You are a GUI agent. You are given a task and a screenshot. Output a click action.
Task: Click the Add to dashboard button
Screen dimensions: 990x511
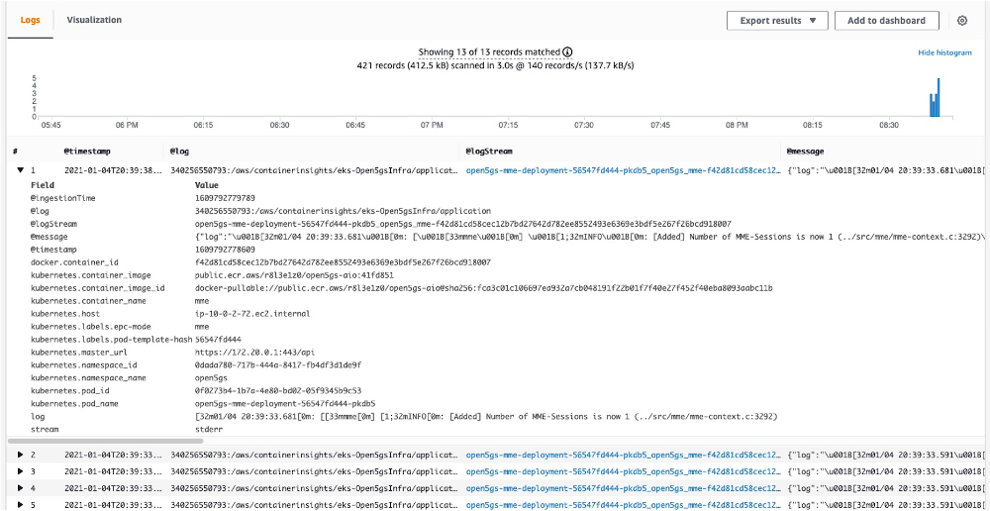[886, 20]
